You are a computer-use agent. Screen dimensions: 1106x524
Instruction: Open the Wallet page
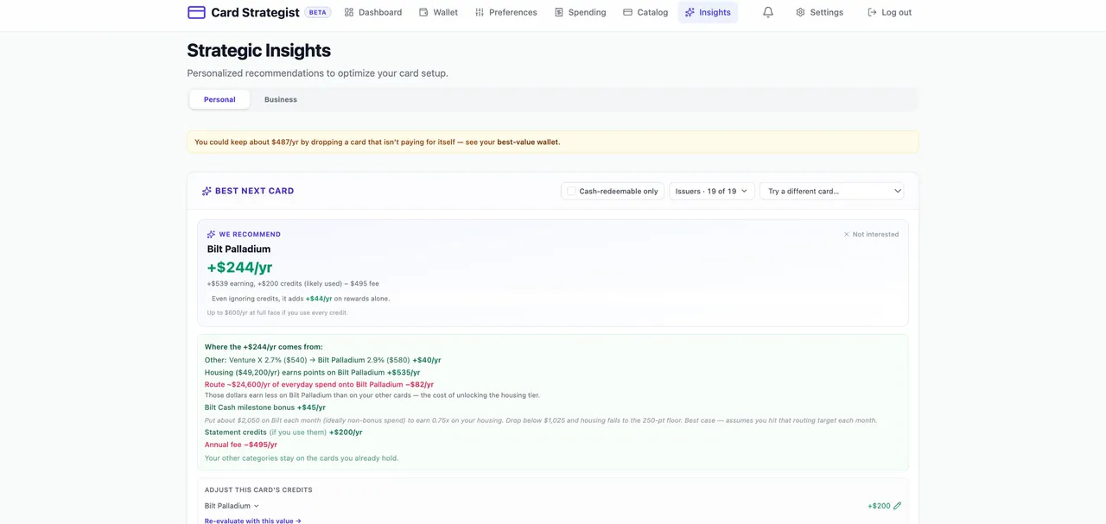(x=438, y=12)
